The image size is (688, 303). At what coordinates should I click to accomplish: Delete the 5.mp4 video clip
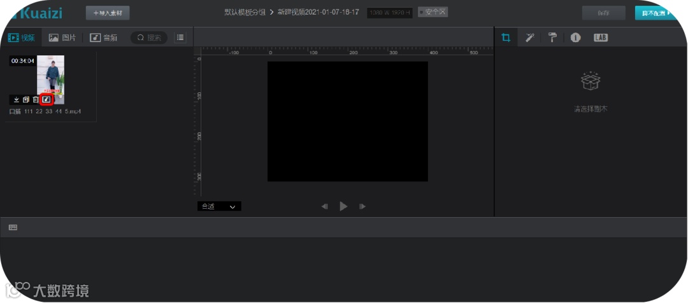tap(36, 99)
